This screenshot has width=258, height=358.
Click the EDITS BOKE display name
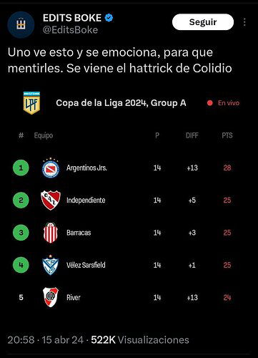coord(72,18)
